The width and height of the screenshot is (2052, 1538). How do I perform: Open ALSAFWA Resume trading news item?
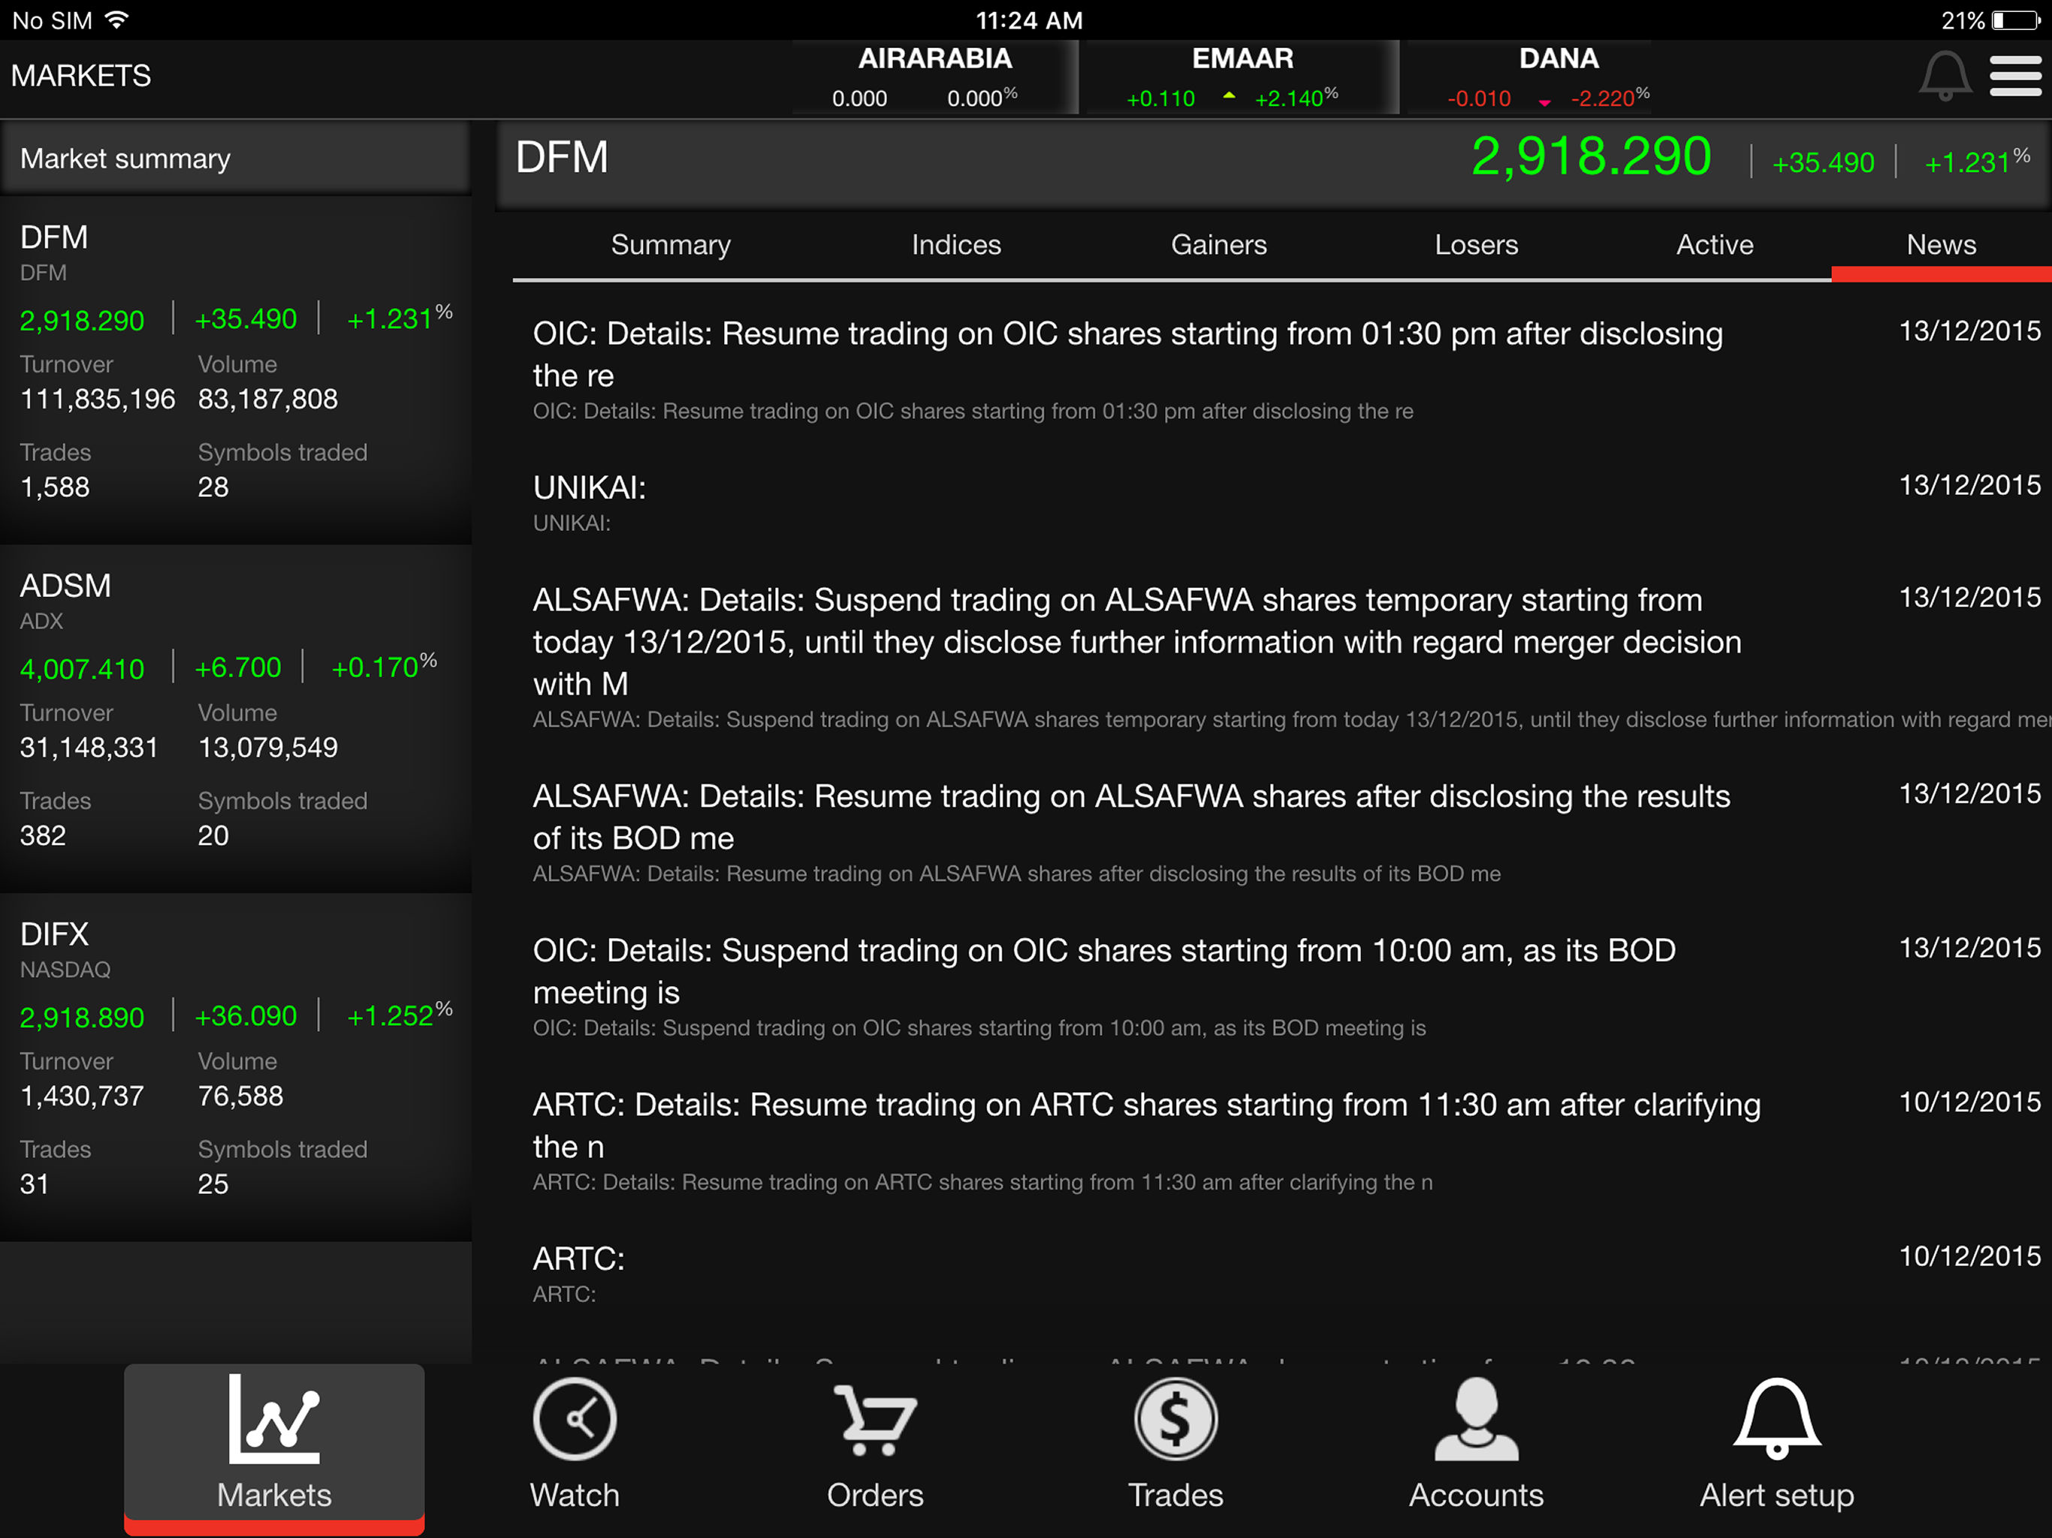1282,833
